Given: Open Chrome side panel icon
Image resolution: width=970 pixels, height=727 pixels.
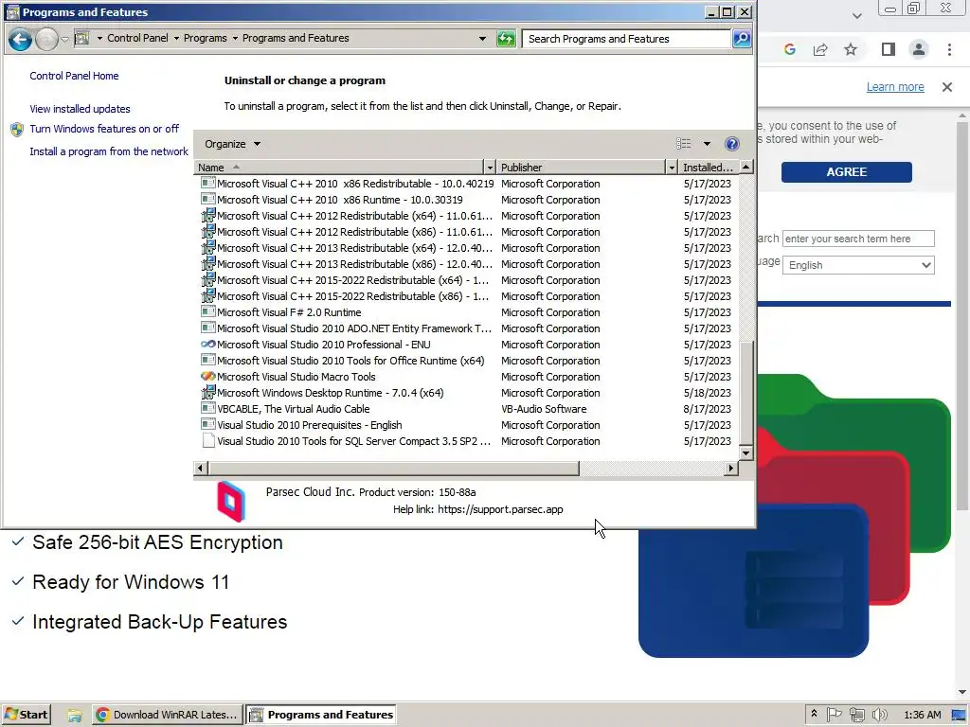Looking at the screenshot, I should tap(889, 49).
